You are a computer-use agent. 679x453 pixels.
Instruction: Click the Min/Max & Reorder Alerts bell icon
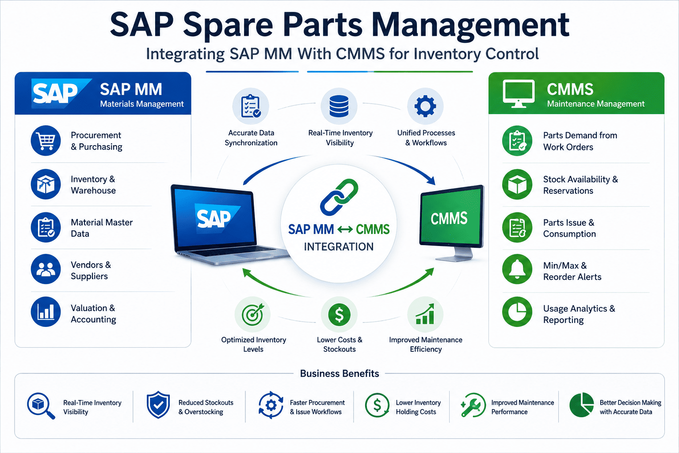(x=517, y=269)
